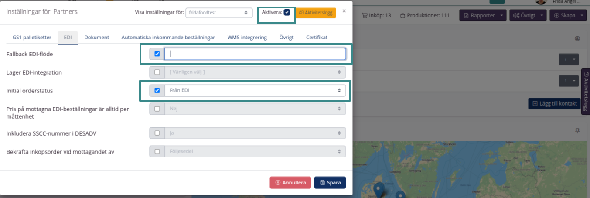The height and width of the screenshot is (198, 590).
Task: Switch to GS1 palletiketter tab
Action: (x=32, y=38)
